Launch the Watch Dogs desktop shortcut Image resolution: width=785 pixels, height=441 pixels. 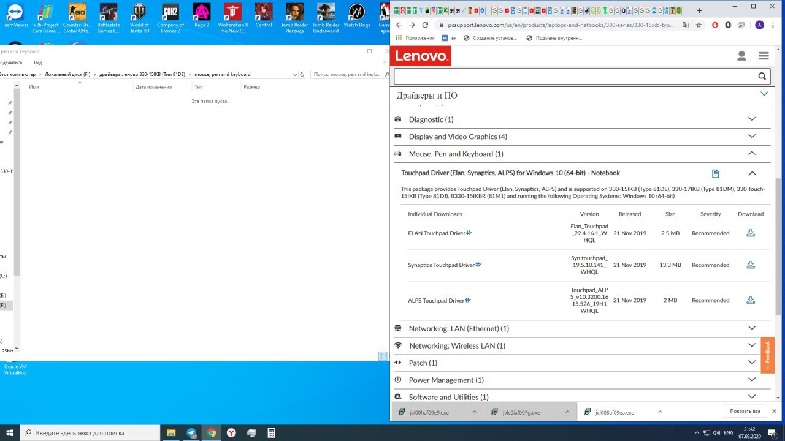tap(357, 17)
